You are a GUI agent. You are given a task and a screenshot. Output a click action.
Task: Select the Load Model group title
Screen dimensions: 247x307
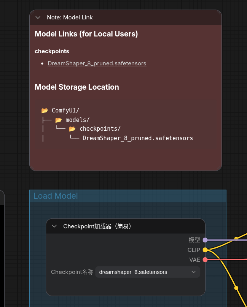pyautogui.click(x=56, y=196)
